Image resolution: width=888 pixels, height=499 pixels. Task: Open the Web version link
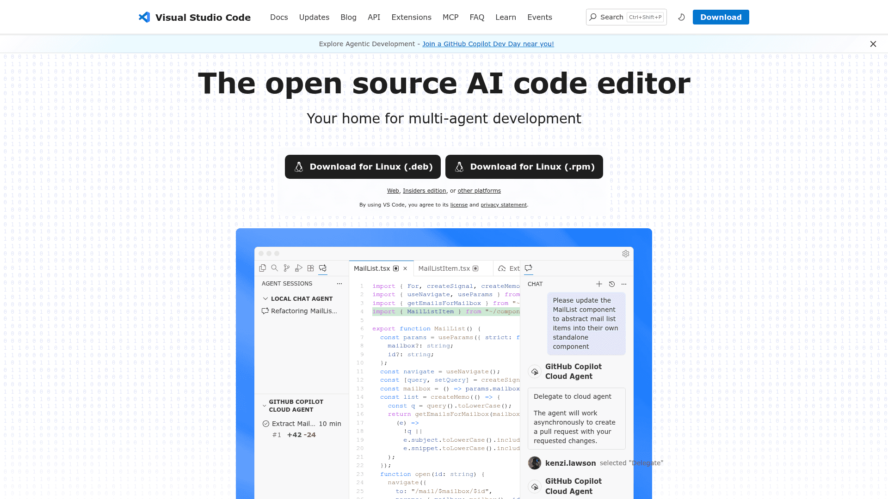tap(393, 191)
